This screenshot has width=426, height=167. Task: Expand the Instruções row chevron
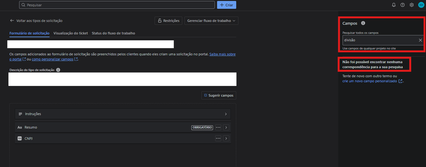[x=226, y=114]
